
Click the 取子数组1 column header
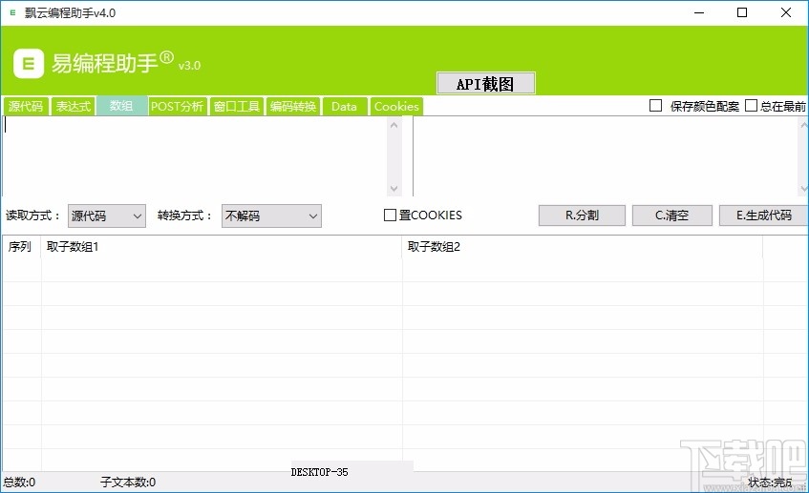(222, 247)
